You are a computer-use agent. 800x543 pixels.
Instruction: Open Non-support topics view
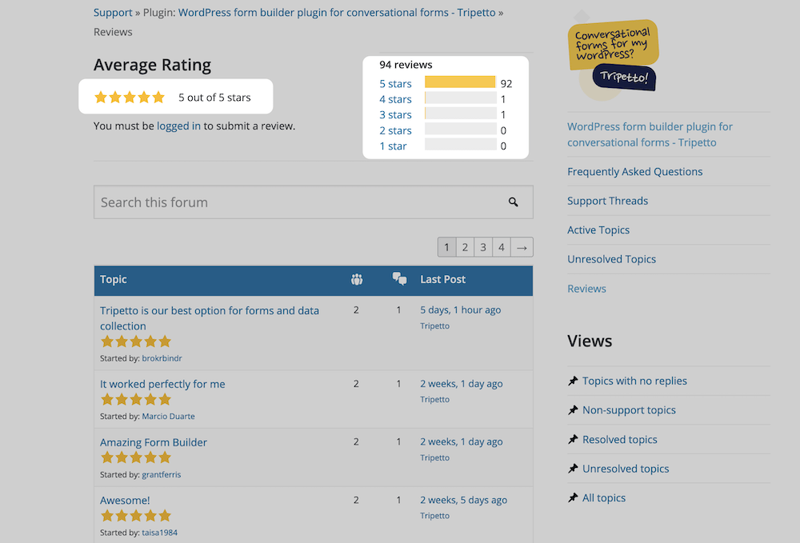pos(629,410)
